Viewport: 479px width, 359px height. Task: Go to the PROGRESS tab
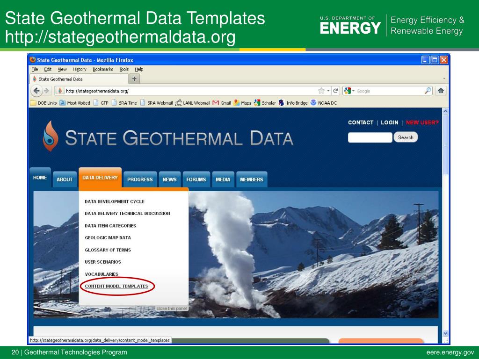140,179
